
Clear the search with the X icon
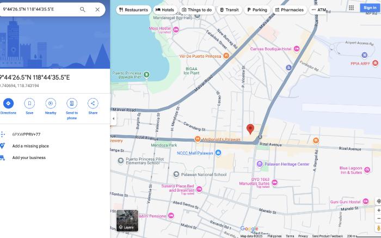pyautogui.click(x=97, y=9)
